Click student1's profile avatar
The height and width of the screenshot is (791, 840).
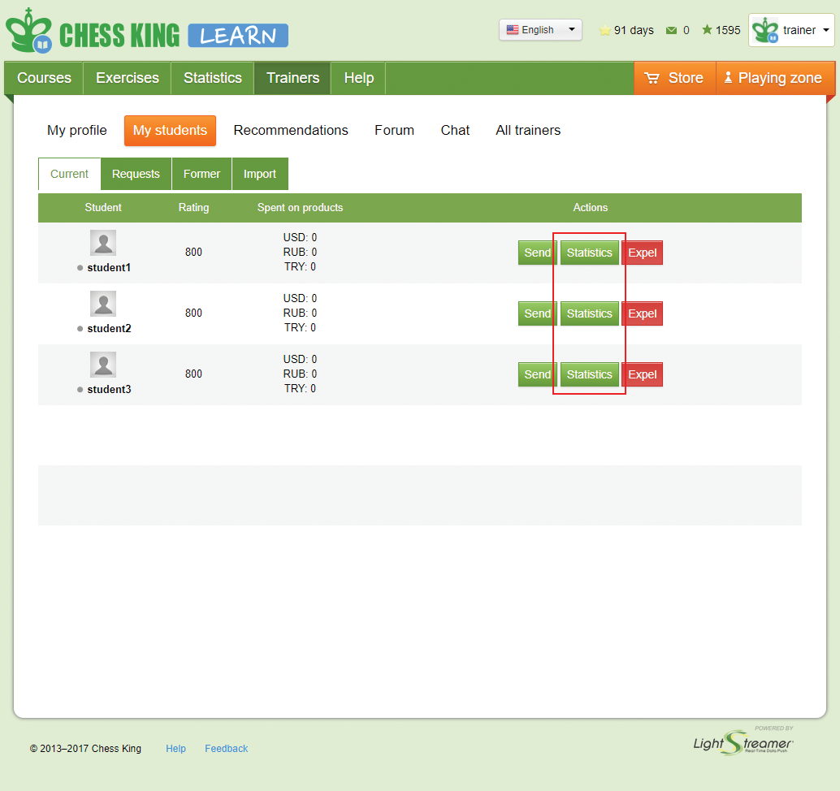(103, 243)
